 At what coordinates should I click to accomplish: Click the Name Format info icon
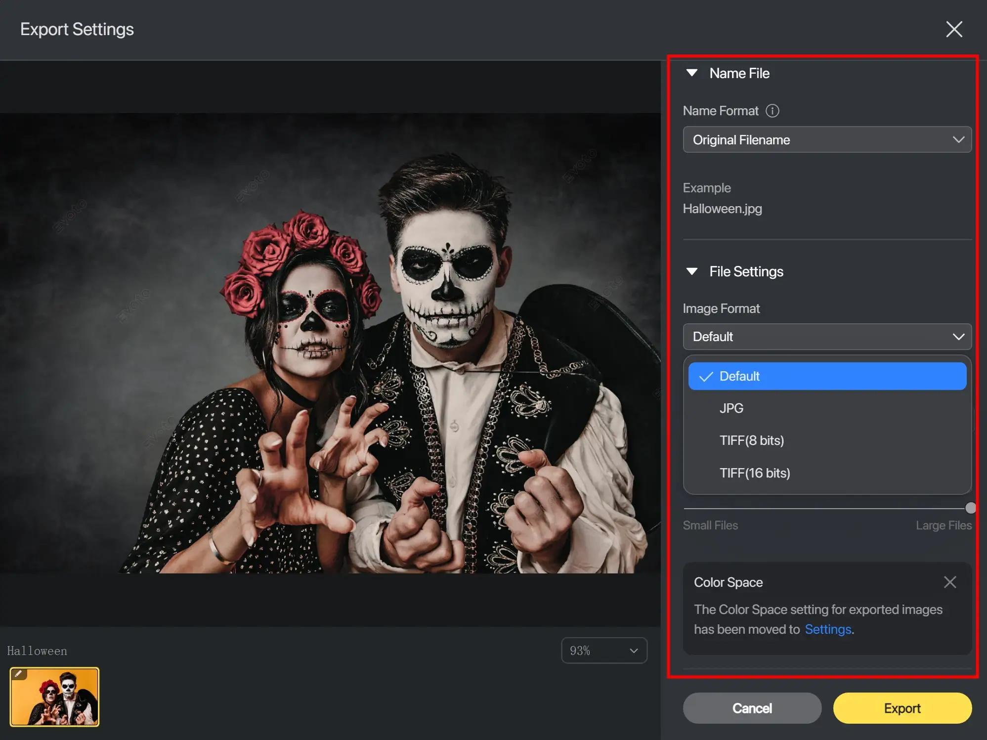(772, 111)
